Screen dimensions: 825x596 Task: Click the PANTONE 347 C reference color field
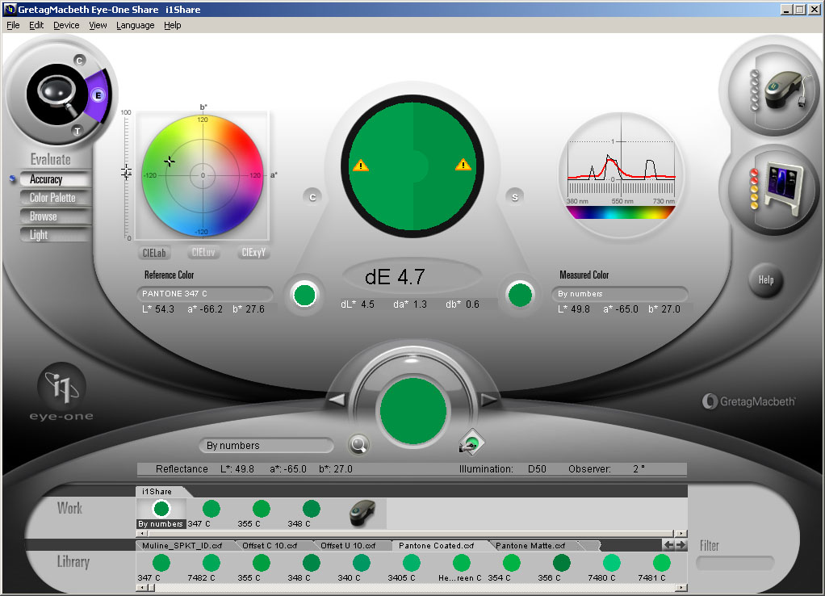[x=205, y=293]
